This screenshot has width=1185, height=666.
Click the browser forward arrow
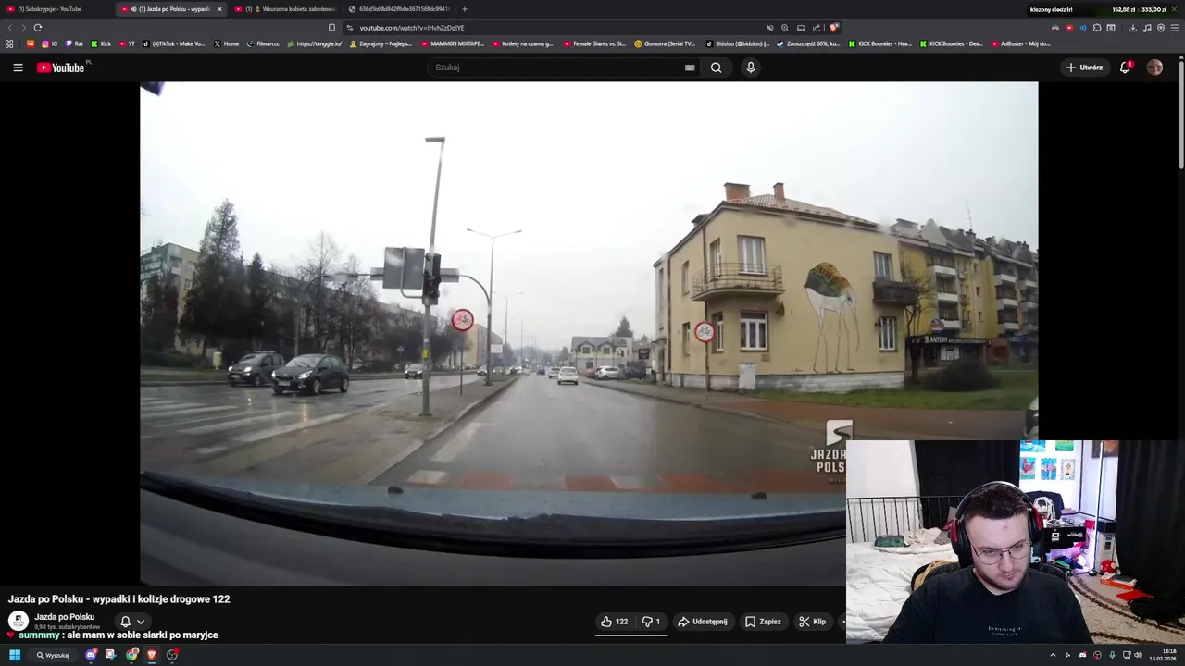(24, 28)
